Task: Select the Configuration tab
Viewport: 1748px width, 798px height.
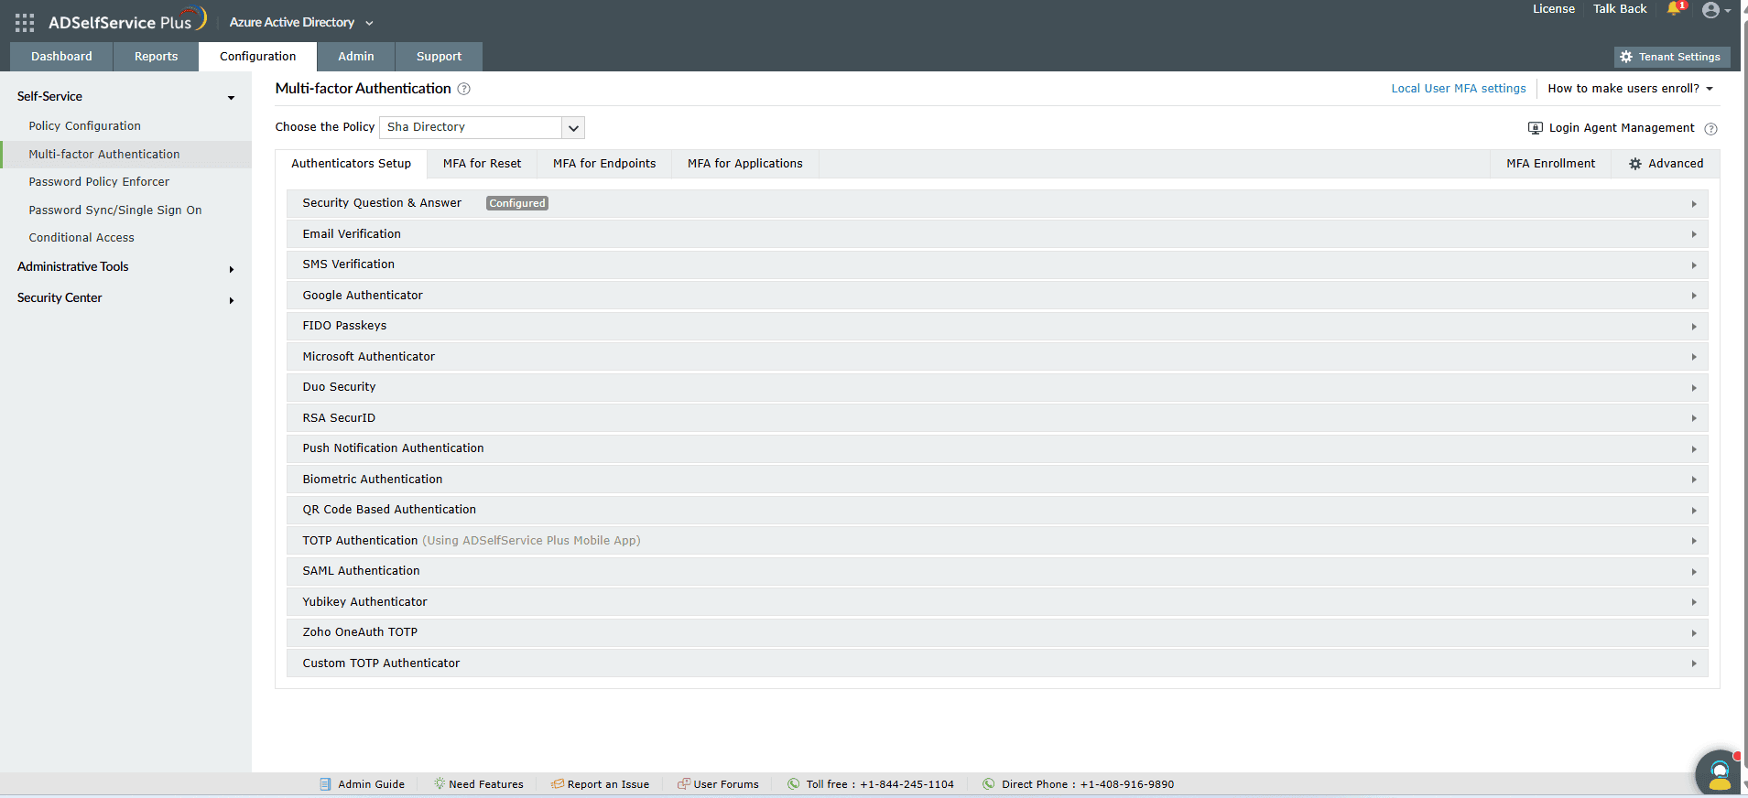Action: [258, 57]
